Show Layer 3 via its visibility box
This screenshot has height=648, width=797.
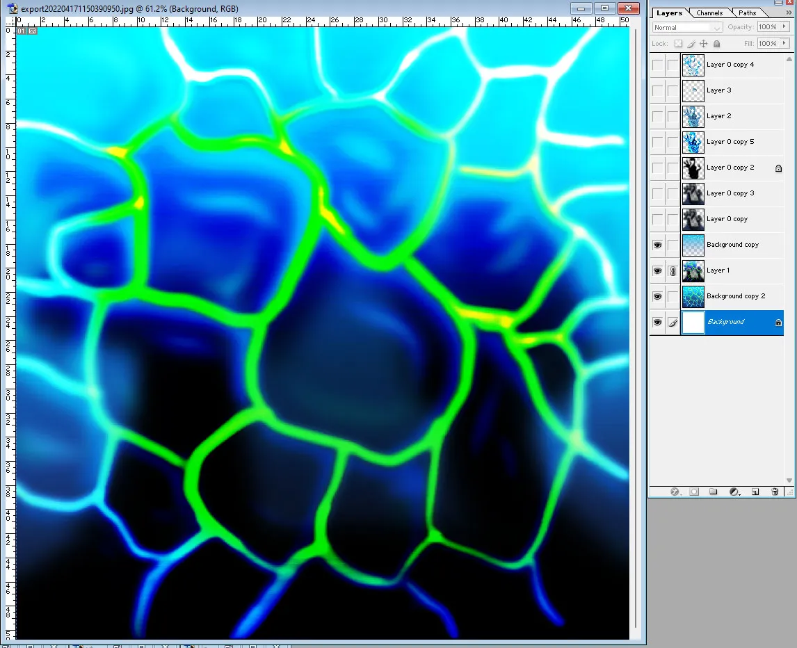coord(657,90)
